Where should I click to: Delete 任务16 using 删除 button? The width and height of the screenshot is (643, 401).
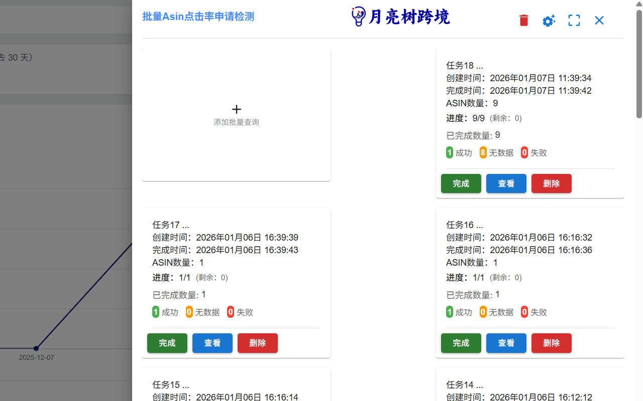(x=551, y=343)
